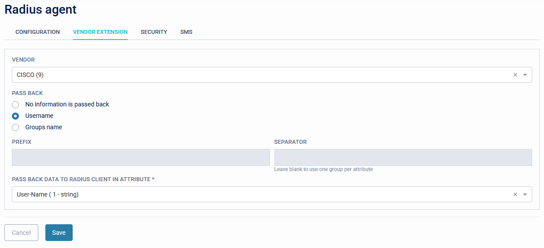Viewport: 544px width, 248px height.
Task: Clear the User-Name attribute selection
Action: click(x=515, y=194)
